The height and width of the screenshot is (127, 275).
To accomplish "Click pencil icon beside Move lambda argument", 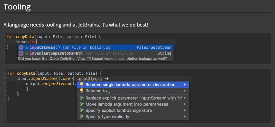I will point(81,104).
